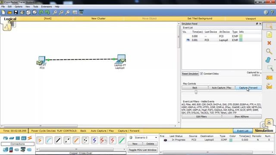The height and width of the screenshot is (155, 276).
Task: Click Set Tiled Background in yellow bar
Action: click(x=200, y=19)
